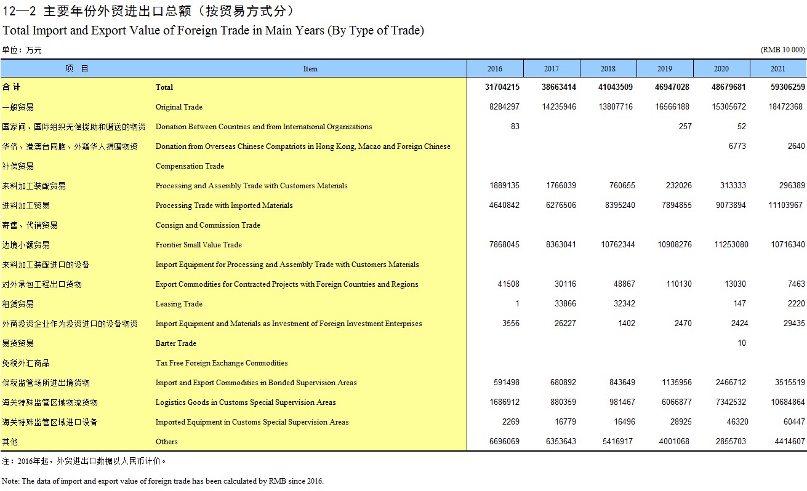807x491 pixels.
Task: Click the value 3515519 for 2021
Action: click(790, 383)
